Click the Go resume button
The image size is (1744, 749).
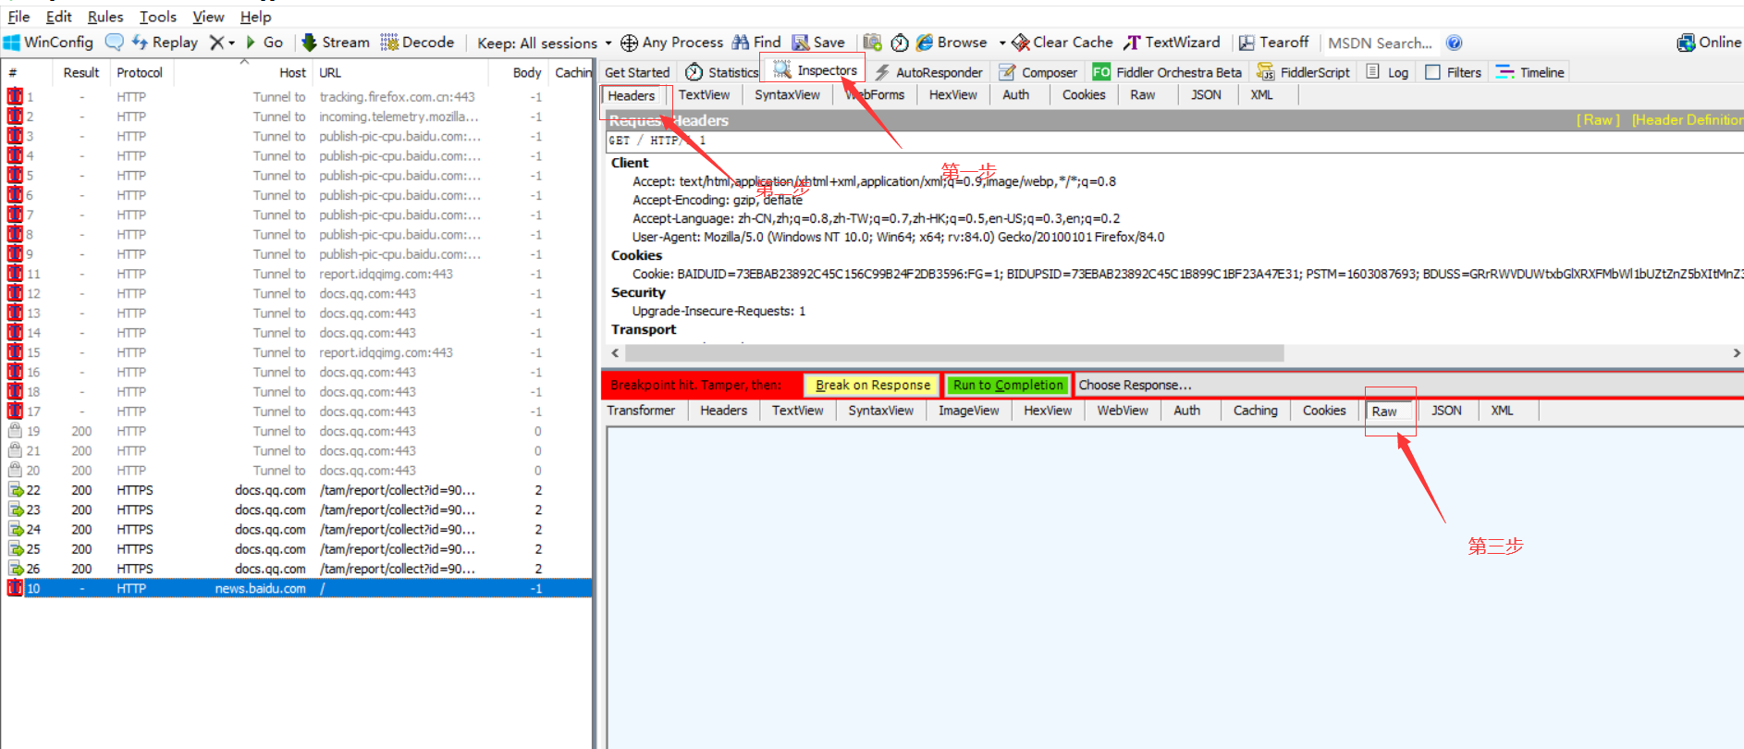click(264, 43)
